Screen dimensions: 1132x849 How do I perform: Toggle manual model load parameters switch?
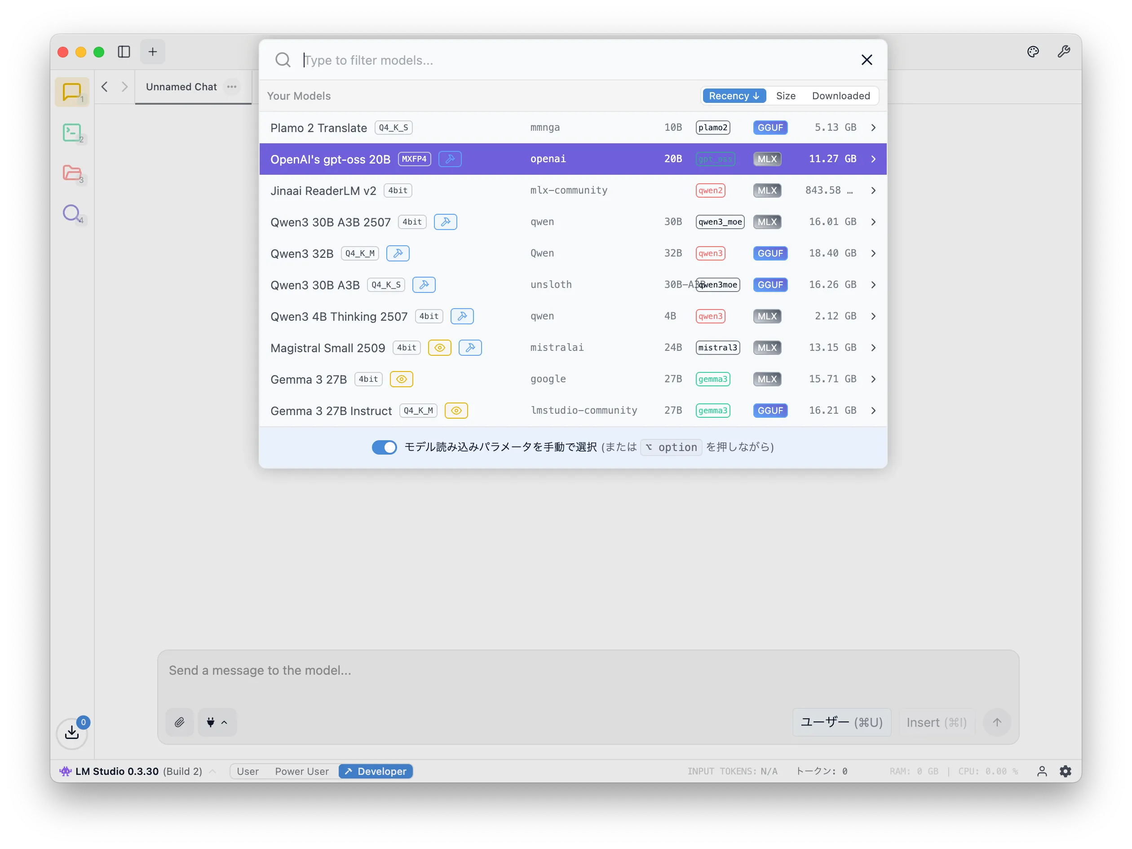click(x=385, y=447)
